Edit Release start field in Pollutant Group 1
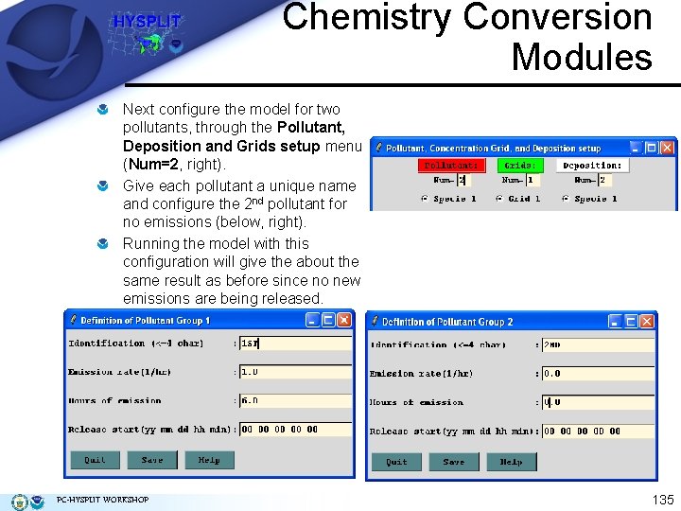 click(x=295, y=430)
